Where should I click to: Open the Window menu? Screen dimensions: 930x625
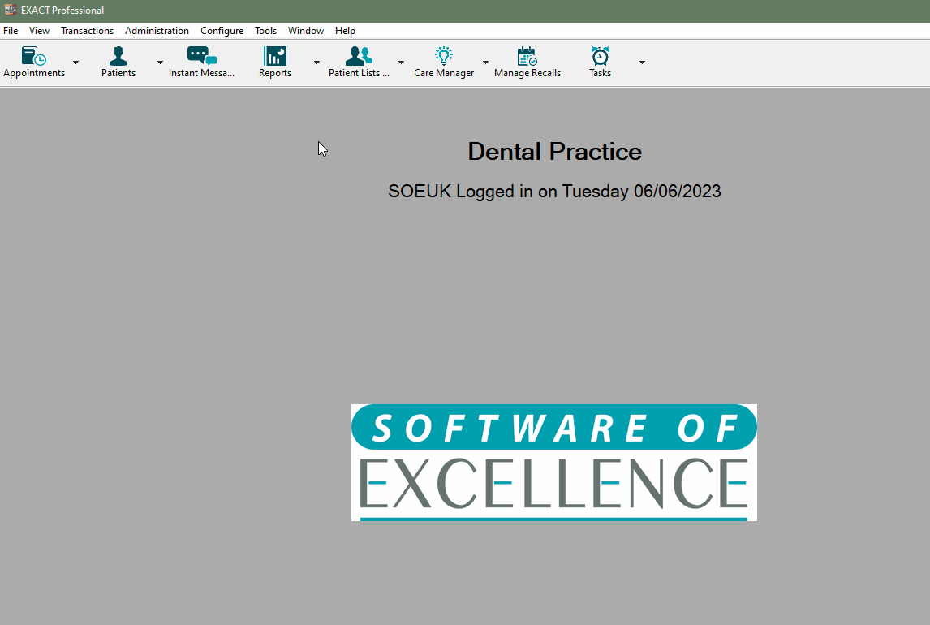(x=305, y=31)
